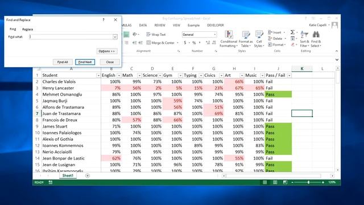The image size is (364, 205).
Task: Open Cell Styles gallery
Action: pos(259,39)
